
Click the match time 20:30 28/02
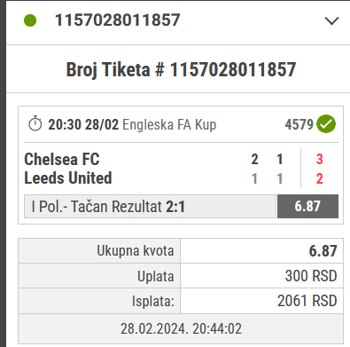click(83, 124)
